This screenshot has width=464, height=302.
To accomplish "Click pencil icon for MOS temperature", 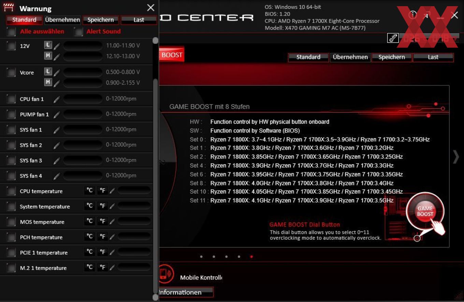I will (x=112, y=221).
